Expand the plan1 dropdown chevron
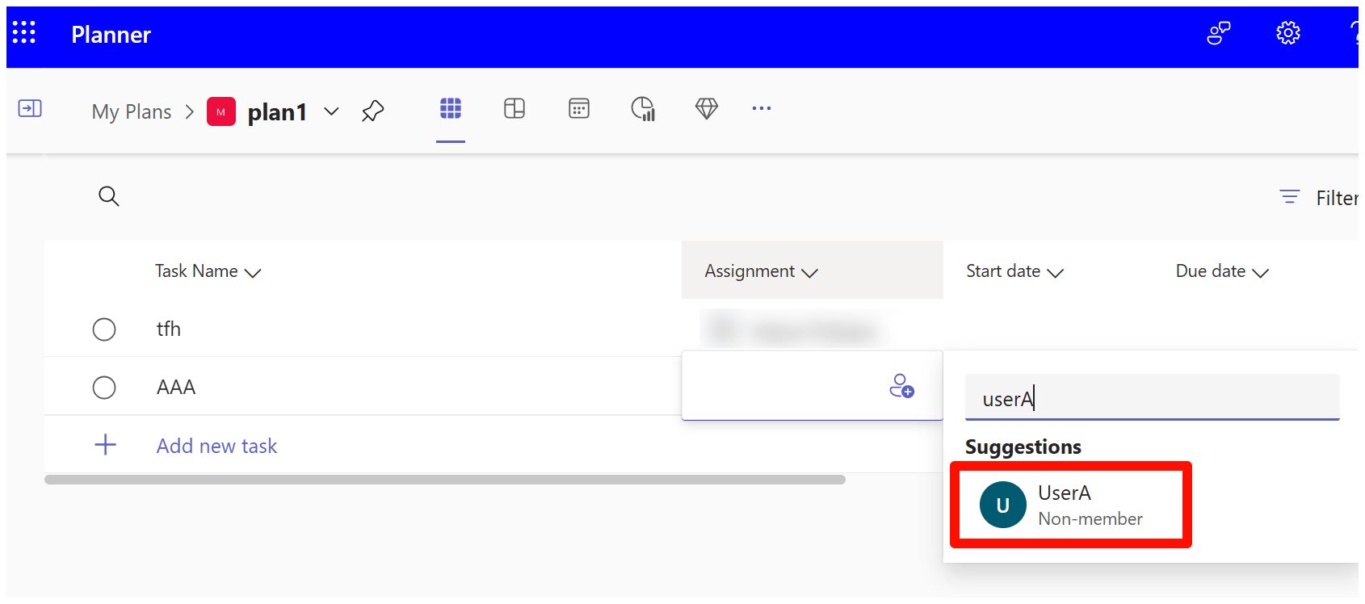Viewport: 1365px width, 604px height. click(331, 111)
